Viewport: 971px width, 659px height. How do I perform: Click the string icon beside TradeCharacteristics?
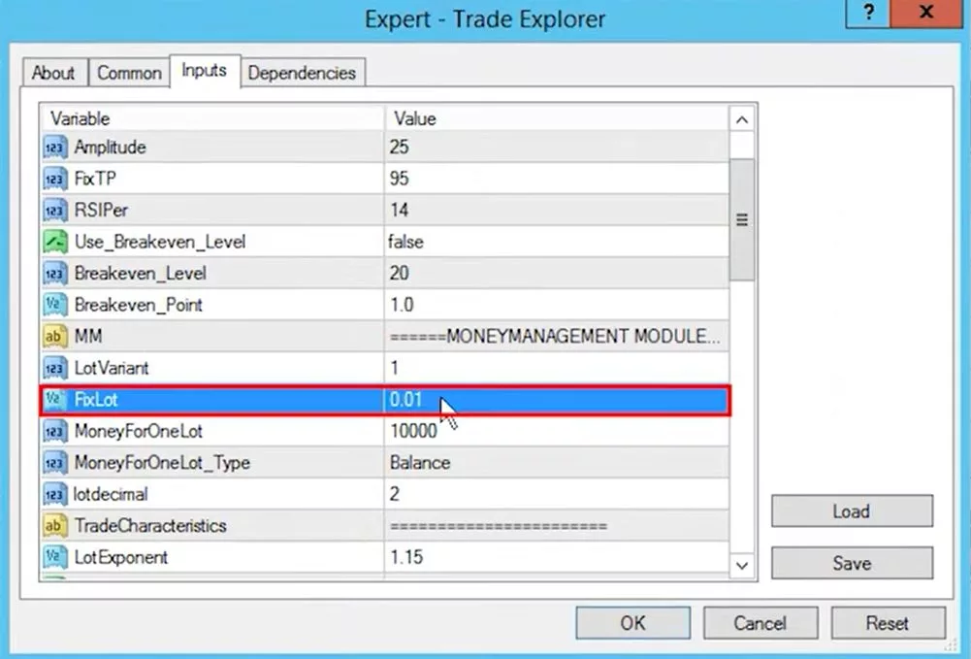pos(54,526)
